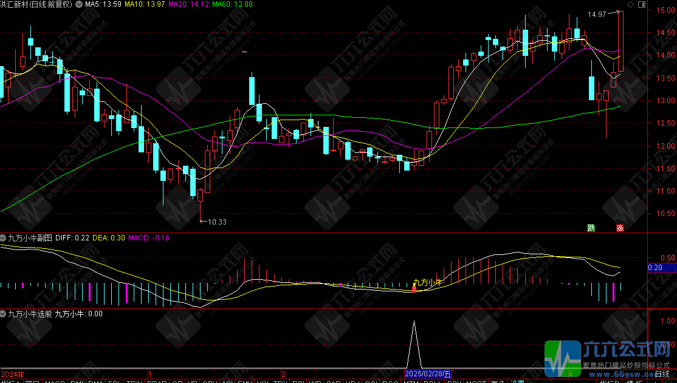Click the 0.20 value tag on MACD axis

655,268
